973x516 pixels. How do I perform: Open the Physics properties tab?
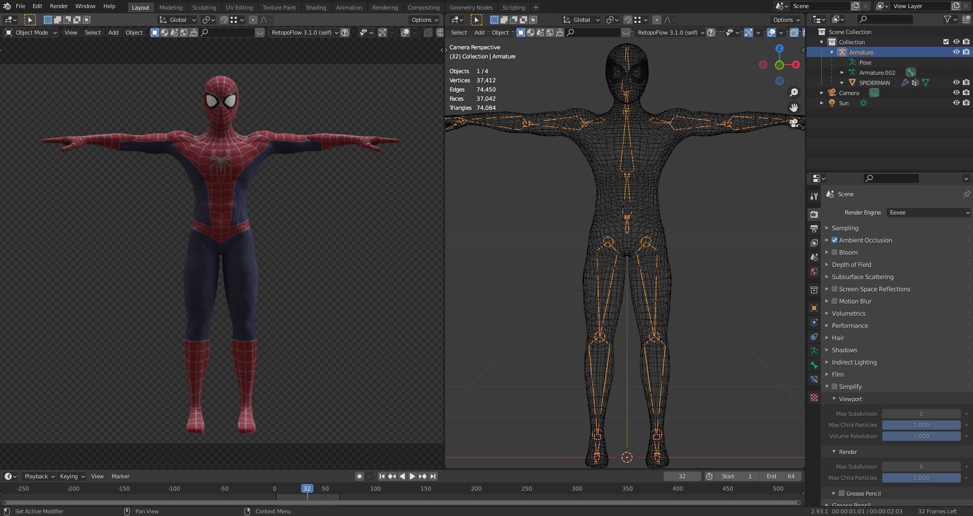814,322
